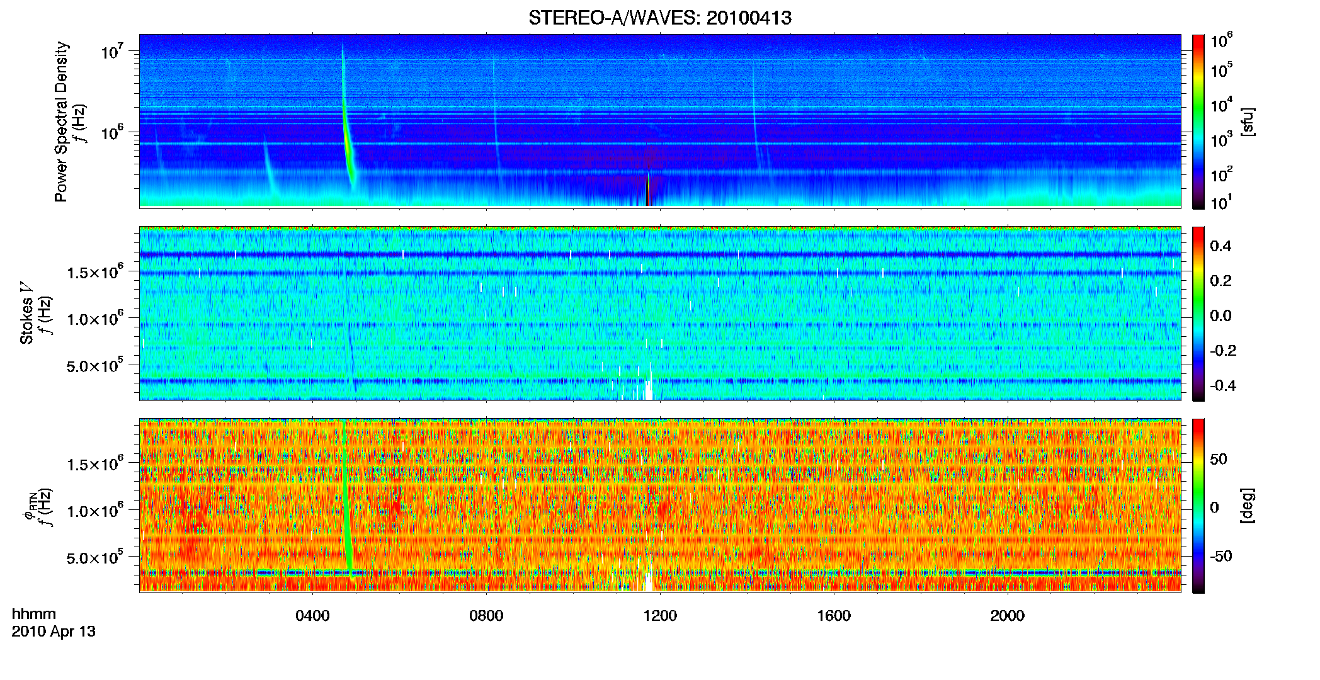Image resolution: width=1320 pixels, height=680 pixels.
Task: Click the 0.4 tick on Stokes V colorbar
Action: point(1220,246)
